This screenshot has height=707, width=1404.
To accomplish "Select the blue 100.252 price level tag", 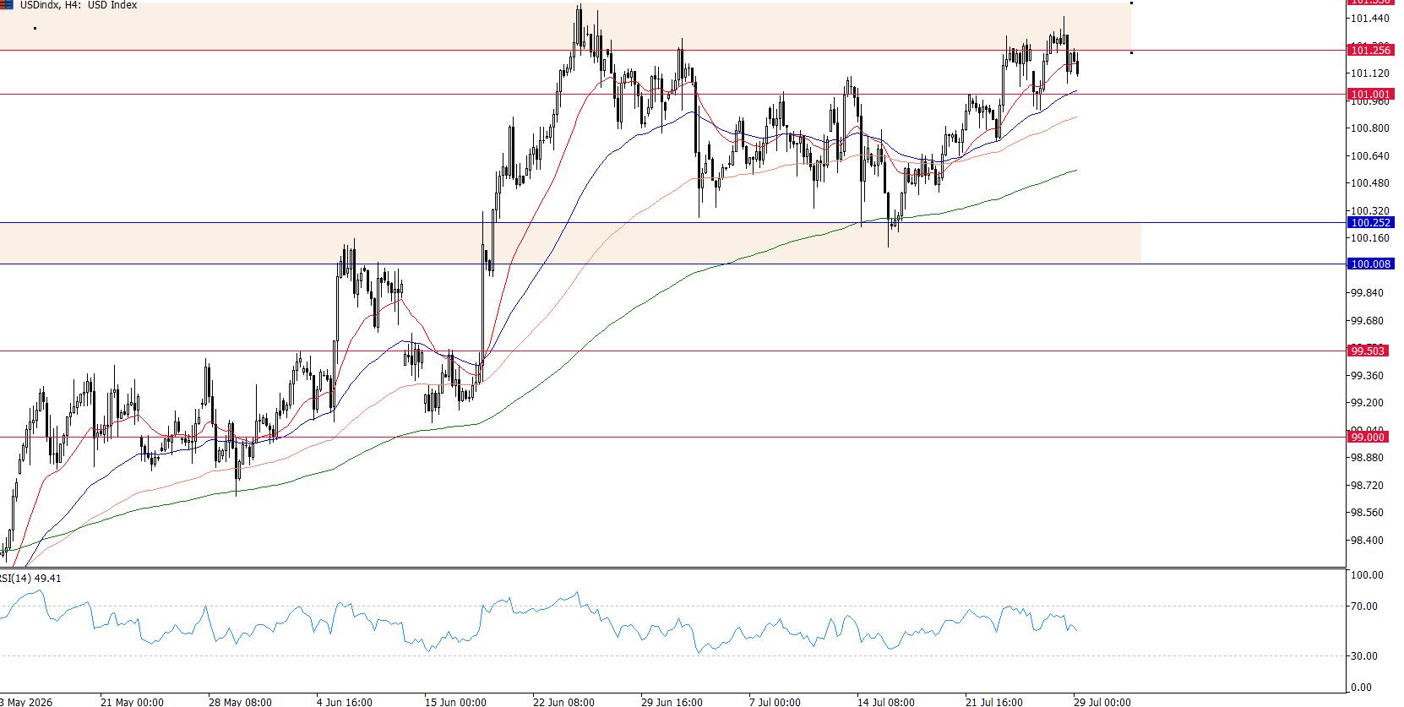I will 1370,223.
